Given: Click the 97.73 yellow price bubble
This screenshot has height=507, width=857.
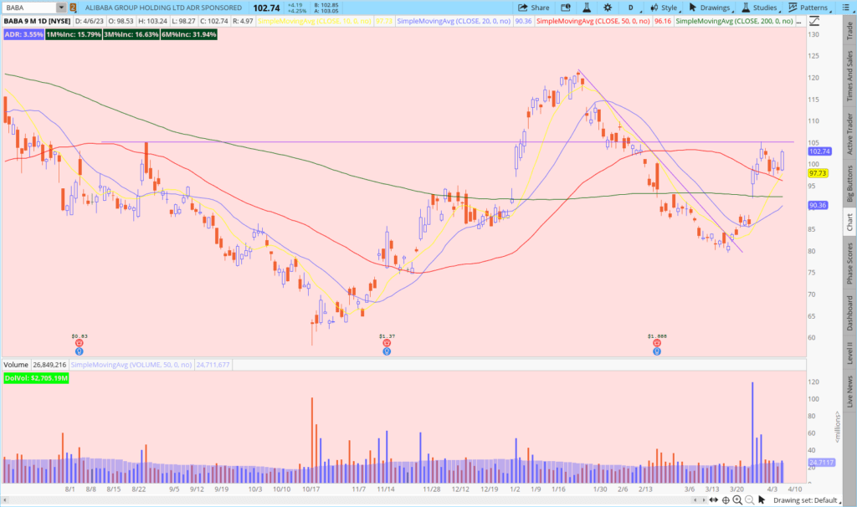Looking at the screenshot, I should (x=818, y=173).
